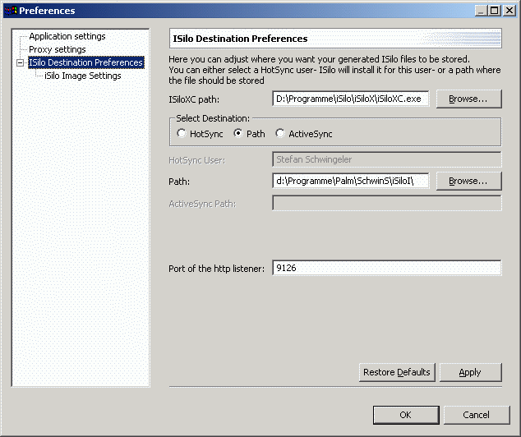This screenshot has height=437, width=521.
Task: Collapse the ISilo Destination Preferences node
Action: 21,62
